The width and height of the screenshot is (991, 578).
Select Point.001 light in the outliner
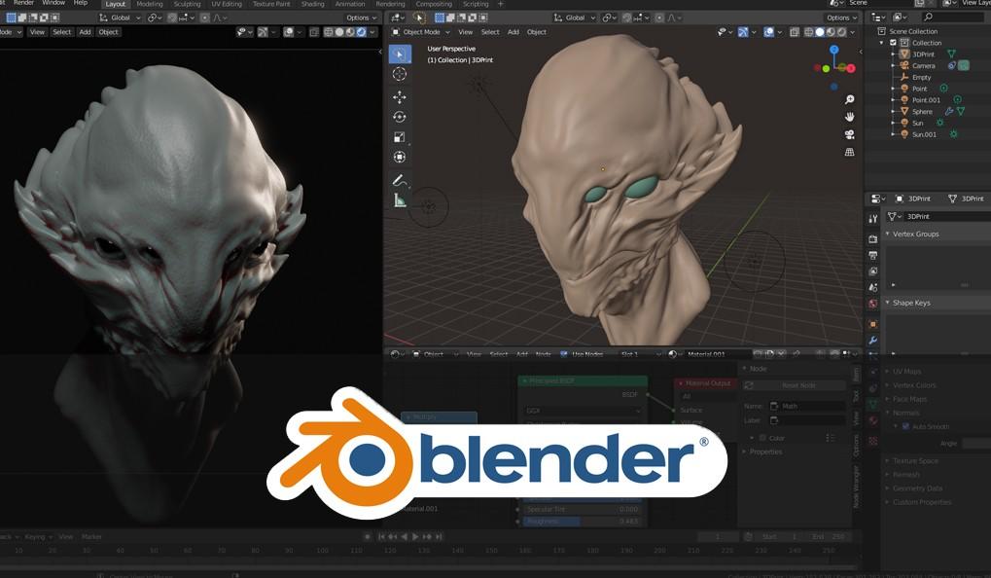(926, 100)
